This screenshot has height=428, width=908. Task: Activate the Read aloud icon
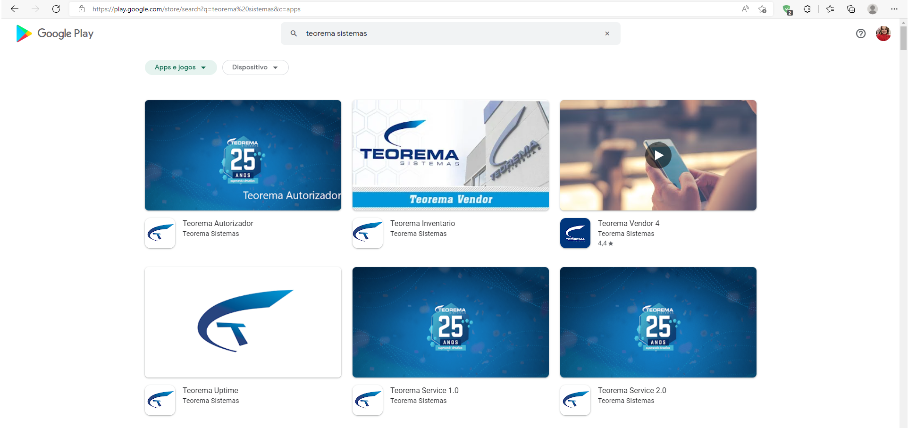(x=745, y=9)
